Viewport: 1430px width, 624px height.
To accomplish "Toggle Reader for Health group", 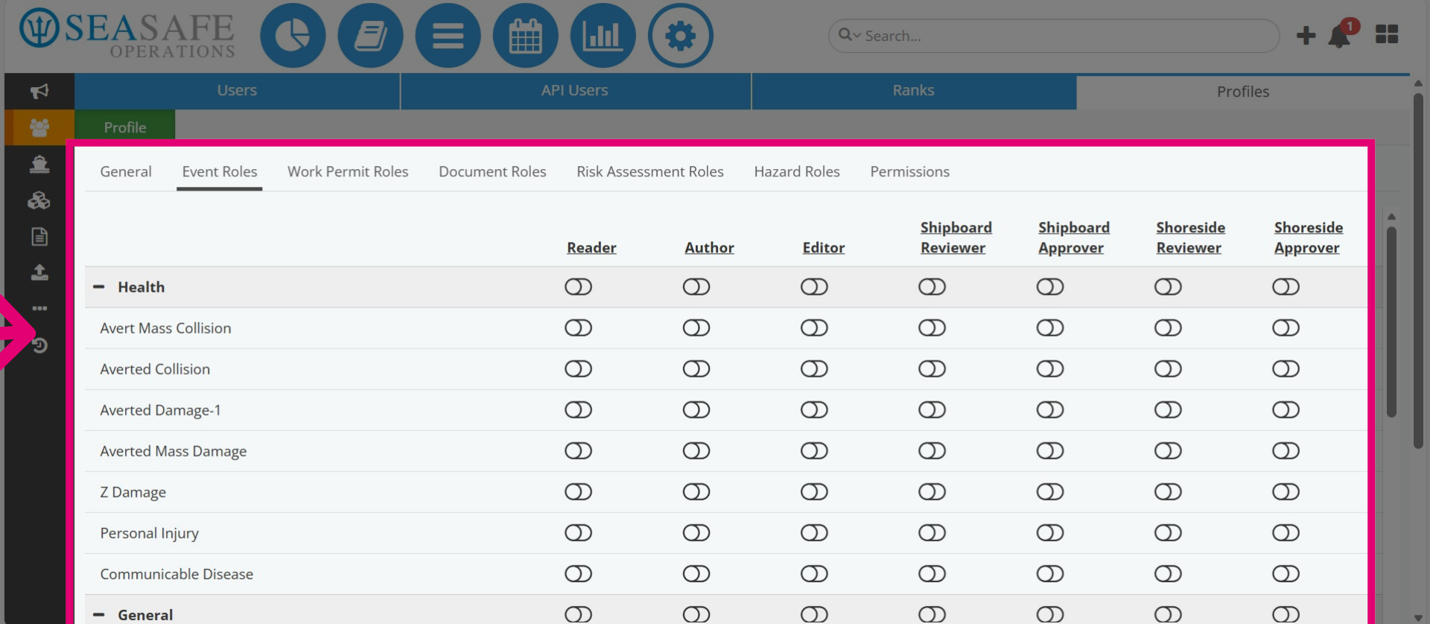I will (x=578, y=287).
